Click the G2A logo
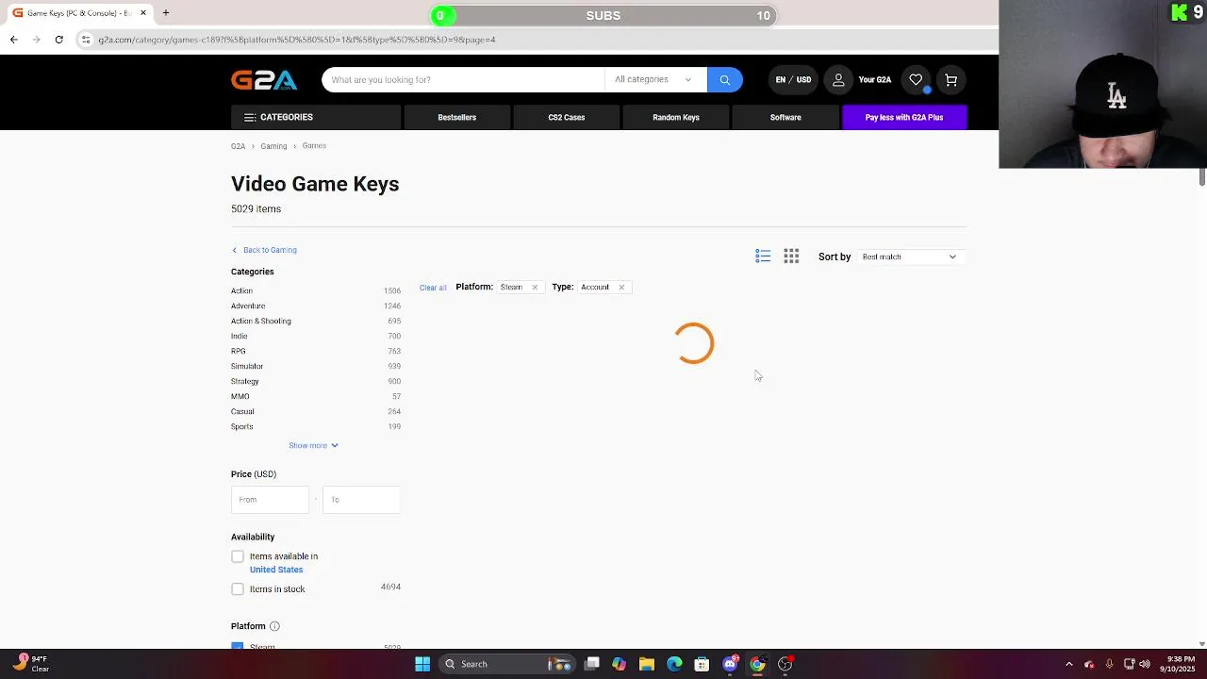This screenshot has width=1207, height=679. 264,80
